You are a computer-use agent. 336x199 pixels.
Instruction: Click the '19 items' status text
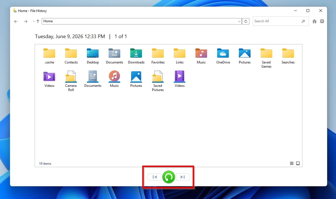pyautogui.click(x=45, y=164)
